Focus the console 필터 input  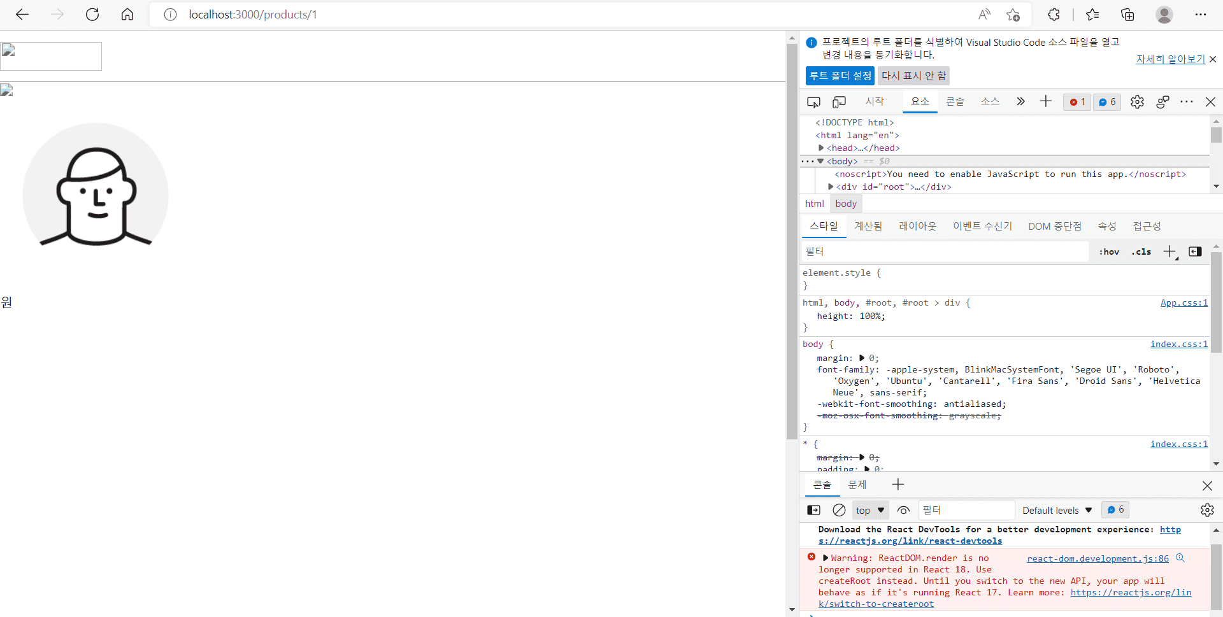pyautogui.click(x=966, y=510)
